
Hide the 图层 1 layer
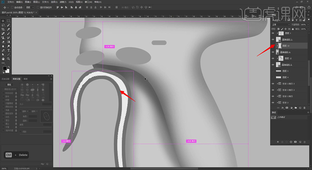click(x=273, y=33)
